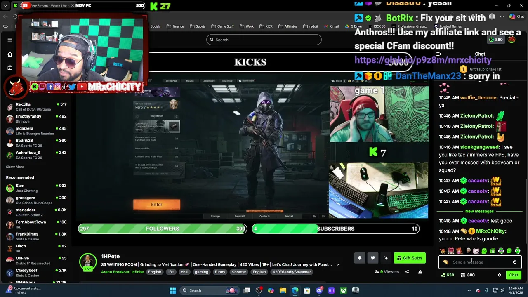Select the Shooter tag
The image size is (528, 297).
[239, 272]
